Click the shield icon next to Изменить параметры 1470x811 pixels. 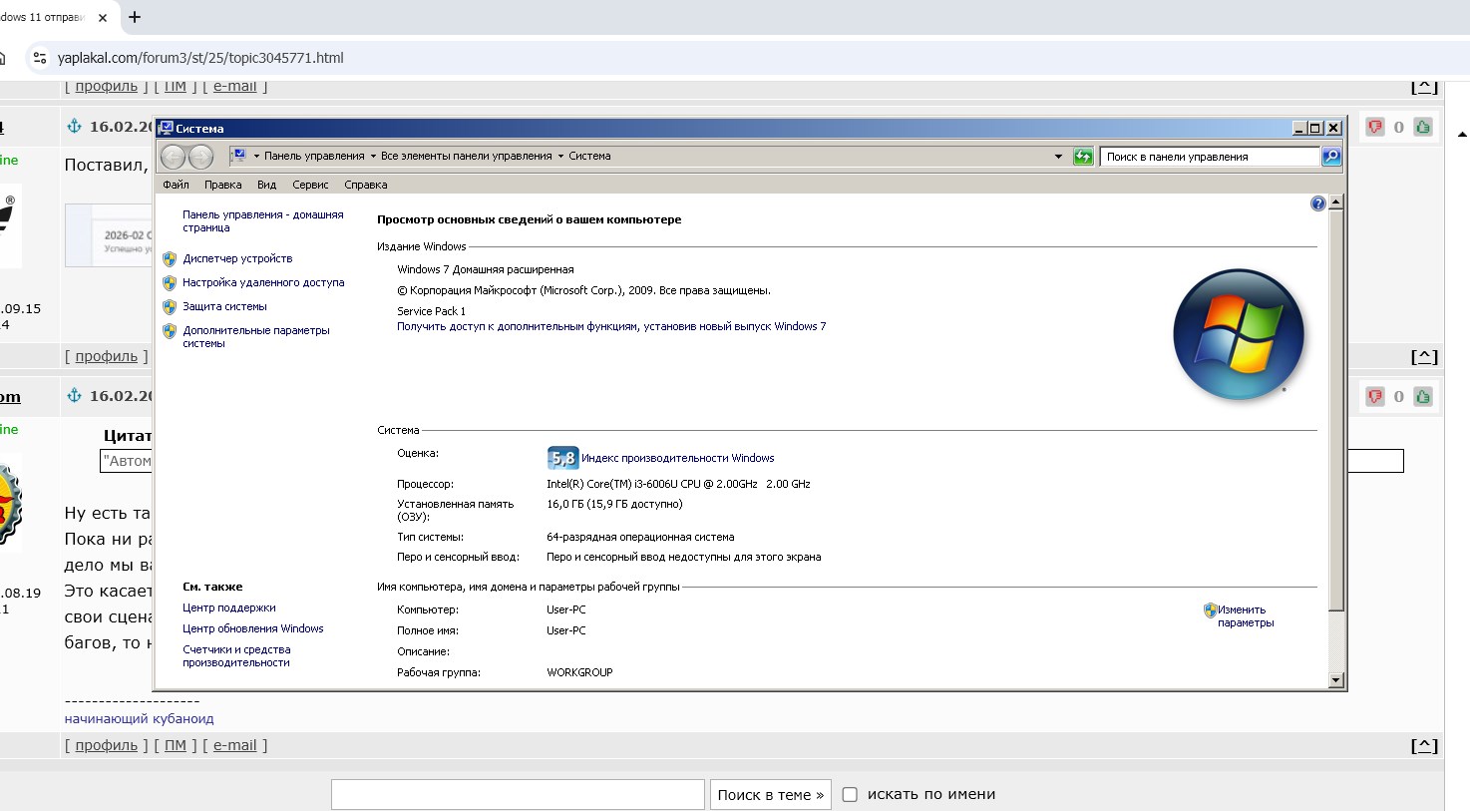point(1210,610)
